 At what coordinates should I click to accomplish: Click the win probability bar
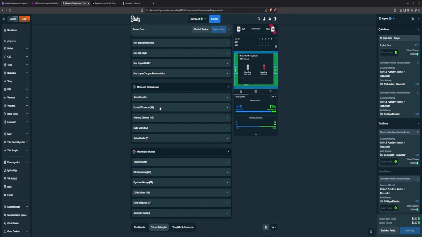pos(256,112)
